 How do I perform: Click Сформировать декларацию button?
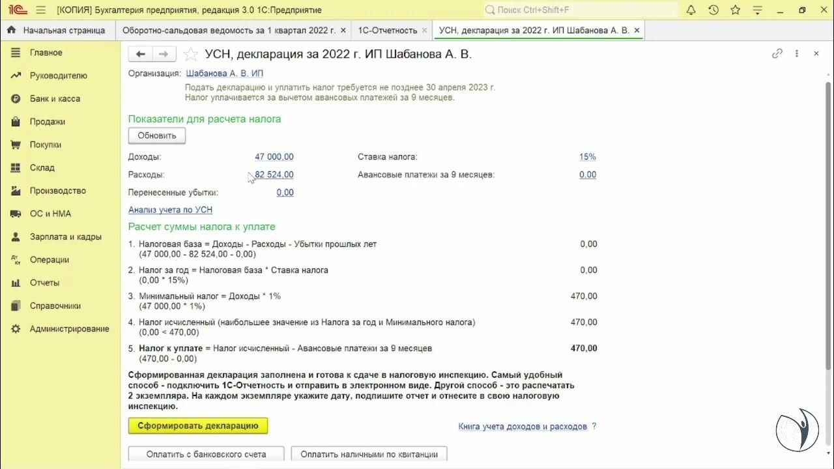click(198, 425)
